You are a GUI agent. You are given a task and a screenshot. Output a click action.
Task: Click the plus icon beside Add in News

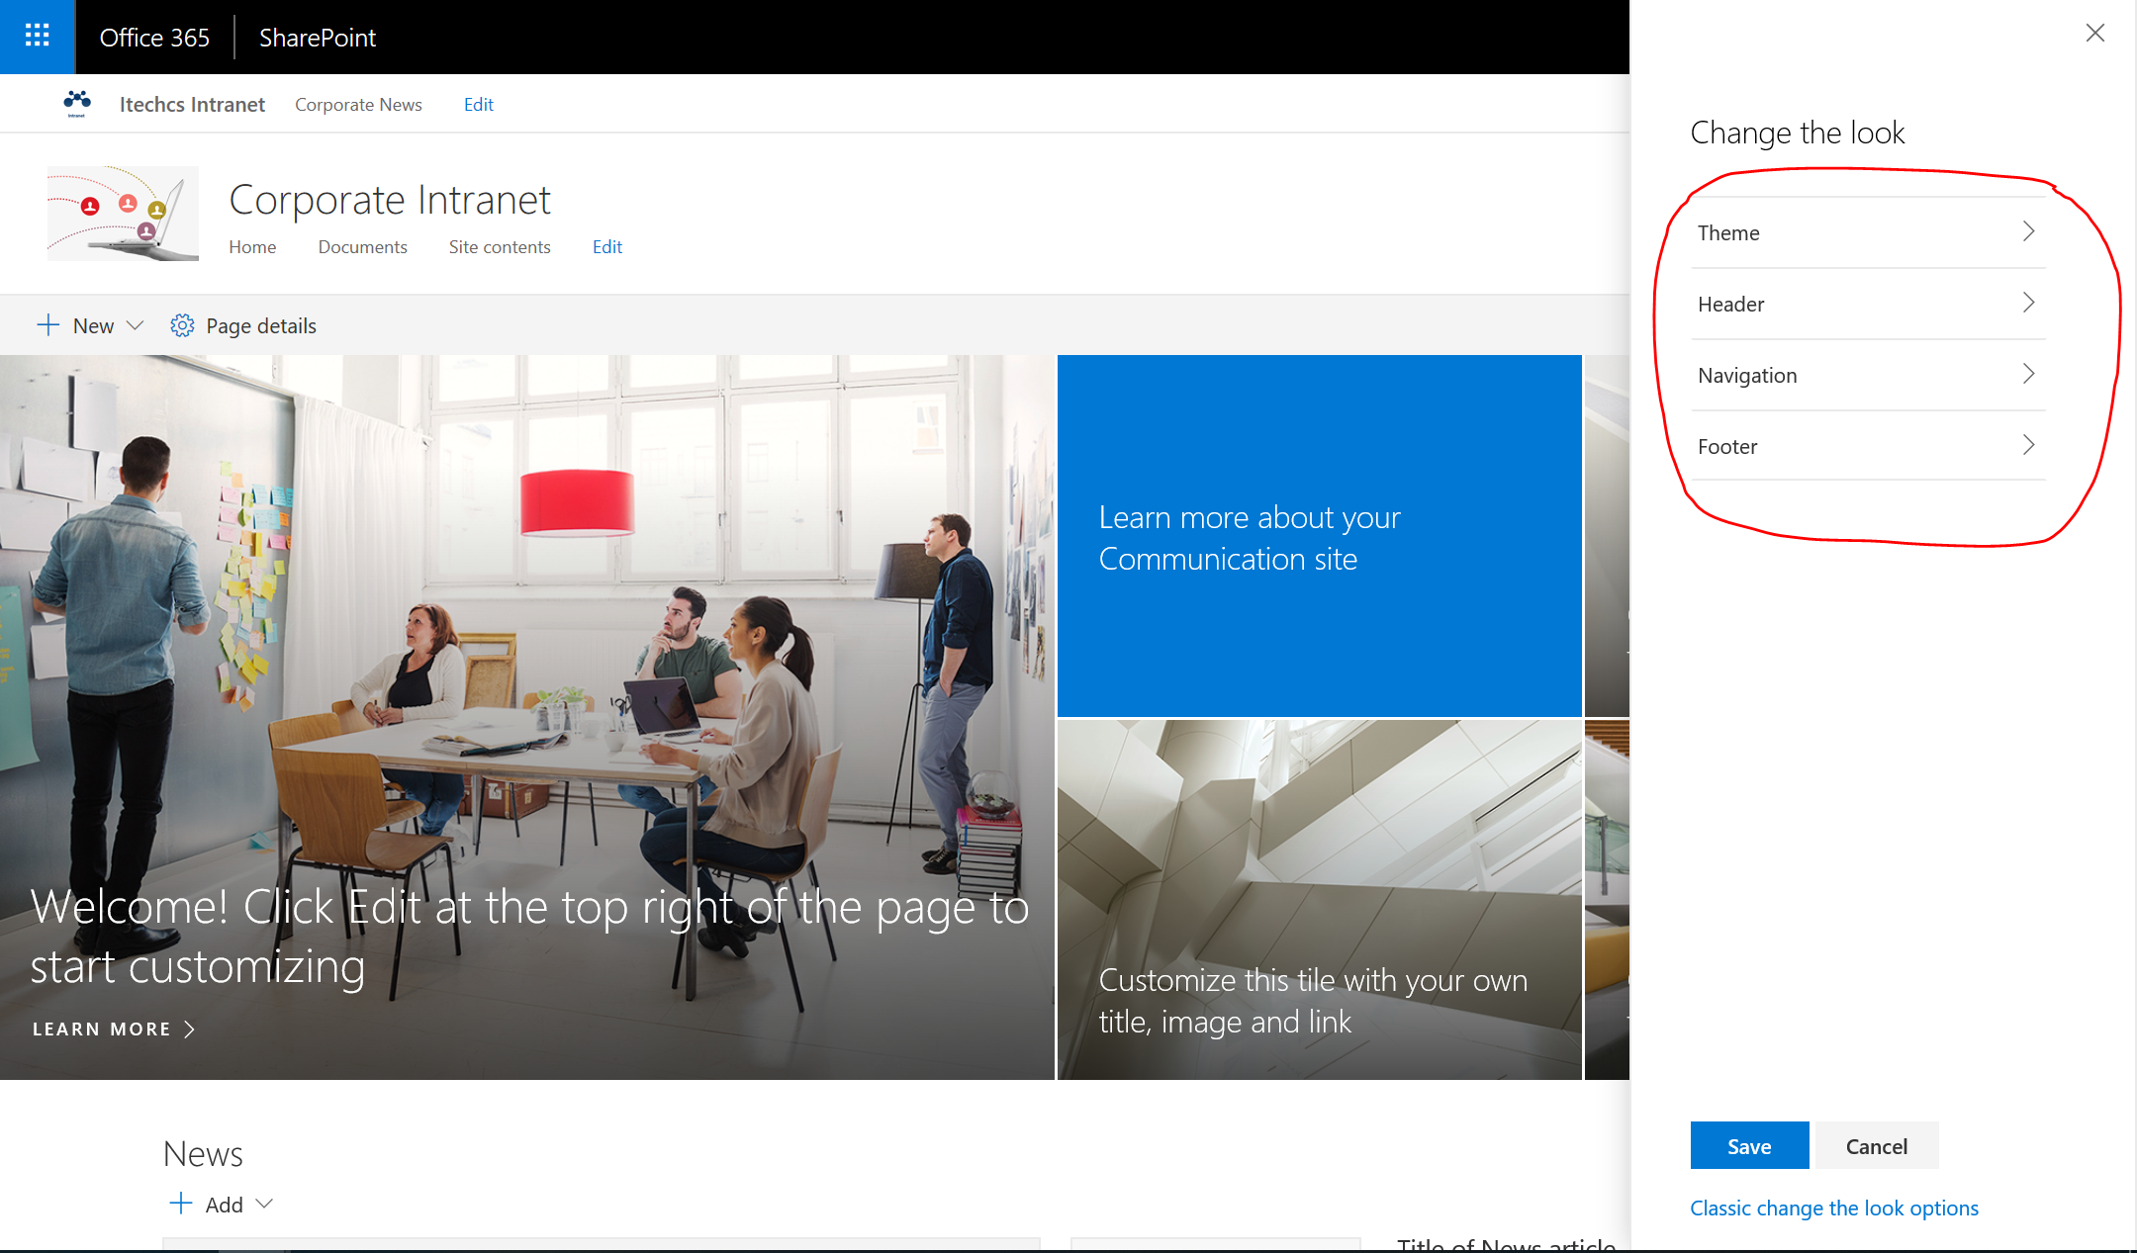[181, 1204]
